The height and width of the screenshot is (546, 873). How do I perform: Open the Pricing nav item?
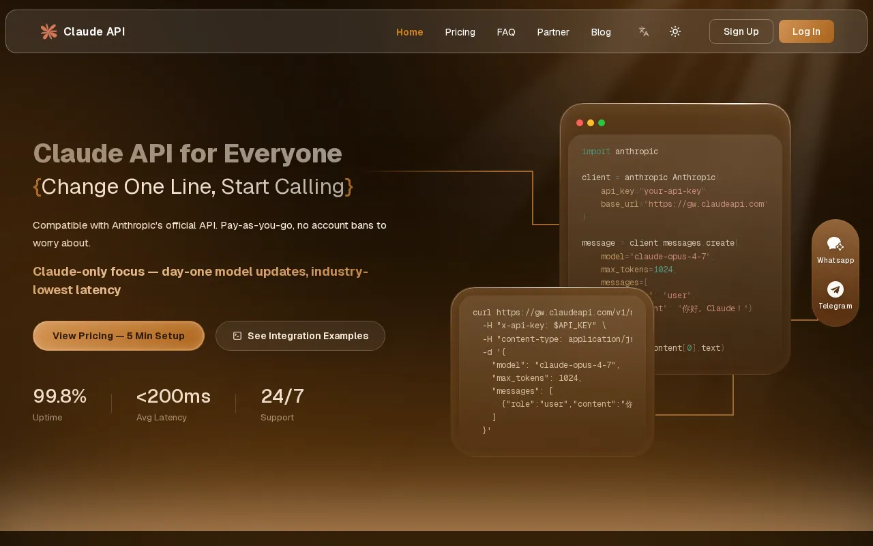pyautogui.click(x=460, y=32)
